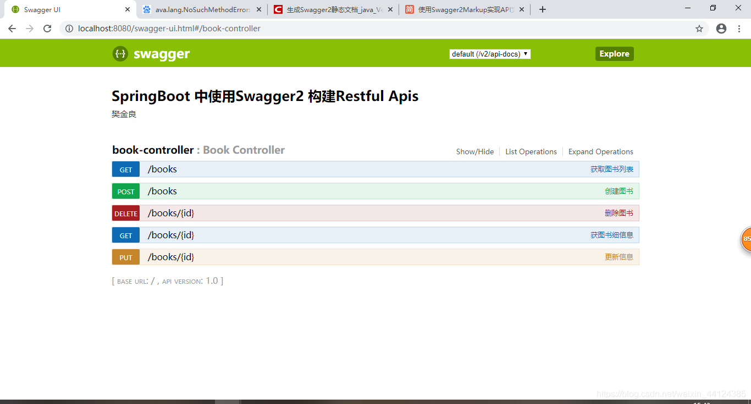The image size is (751, 404).
Task: Close the NoSuchMethodError tab
Action: click(259, 9)
